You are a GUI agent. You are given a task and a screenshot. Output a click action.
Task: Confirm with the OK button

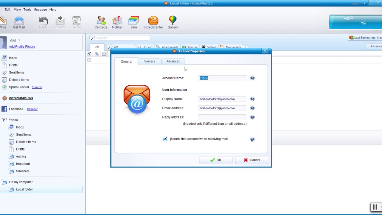215,160
